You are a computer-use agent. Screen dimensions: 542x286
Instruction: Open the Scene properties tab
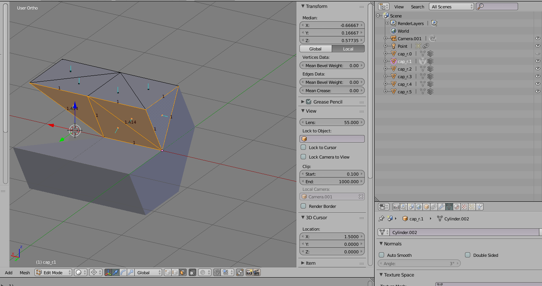(411, 207)
